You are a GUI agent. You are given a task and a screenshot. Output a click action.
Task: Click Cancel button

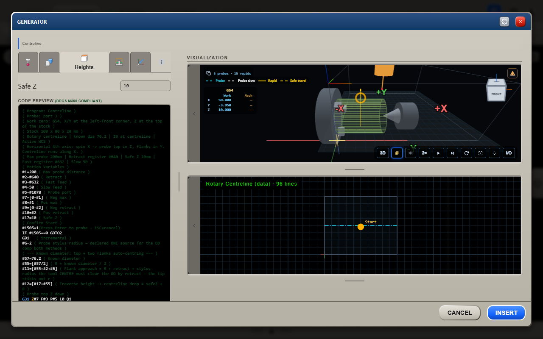[x=460, y=313]
